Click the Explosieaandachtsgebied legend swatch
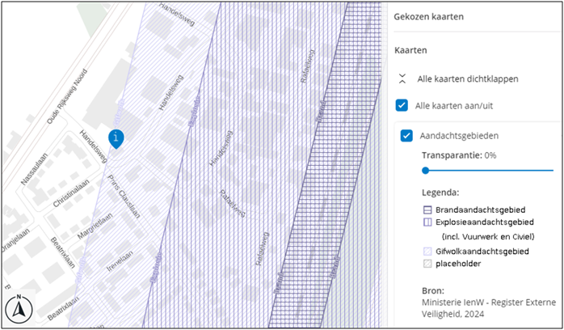Image resolution: width=564 pixels, height=330 pixels. (427, 222)
